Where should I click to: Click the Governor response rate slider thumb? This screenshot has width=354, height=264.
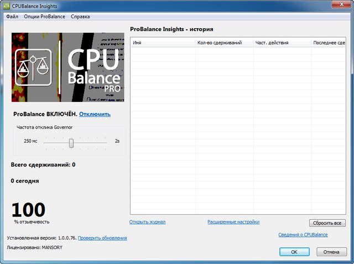point(71,143)
